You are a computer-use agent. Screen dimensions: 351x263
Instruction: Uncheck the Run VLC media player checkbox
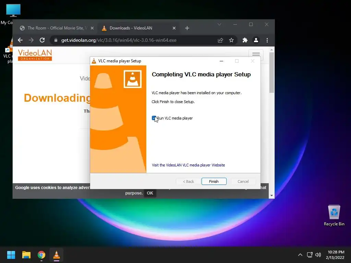pos(154,118)
